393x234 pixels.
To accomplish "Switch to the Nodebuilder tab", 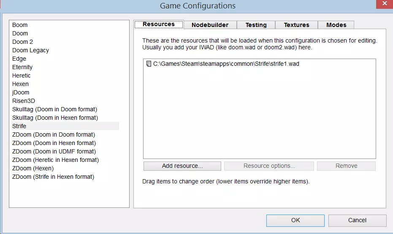I will (x=210, y=25).
